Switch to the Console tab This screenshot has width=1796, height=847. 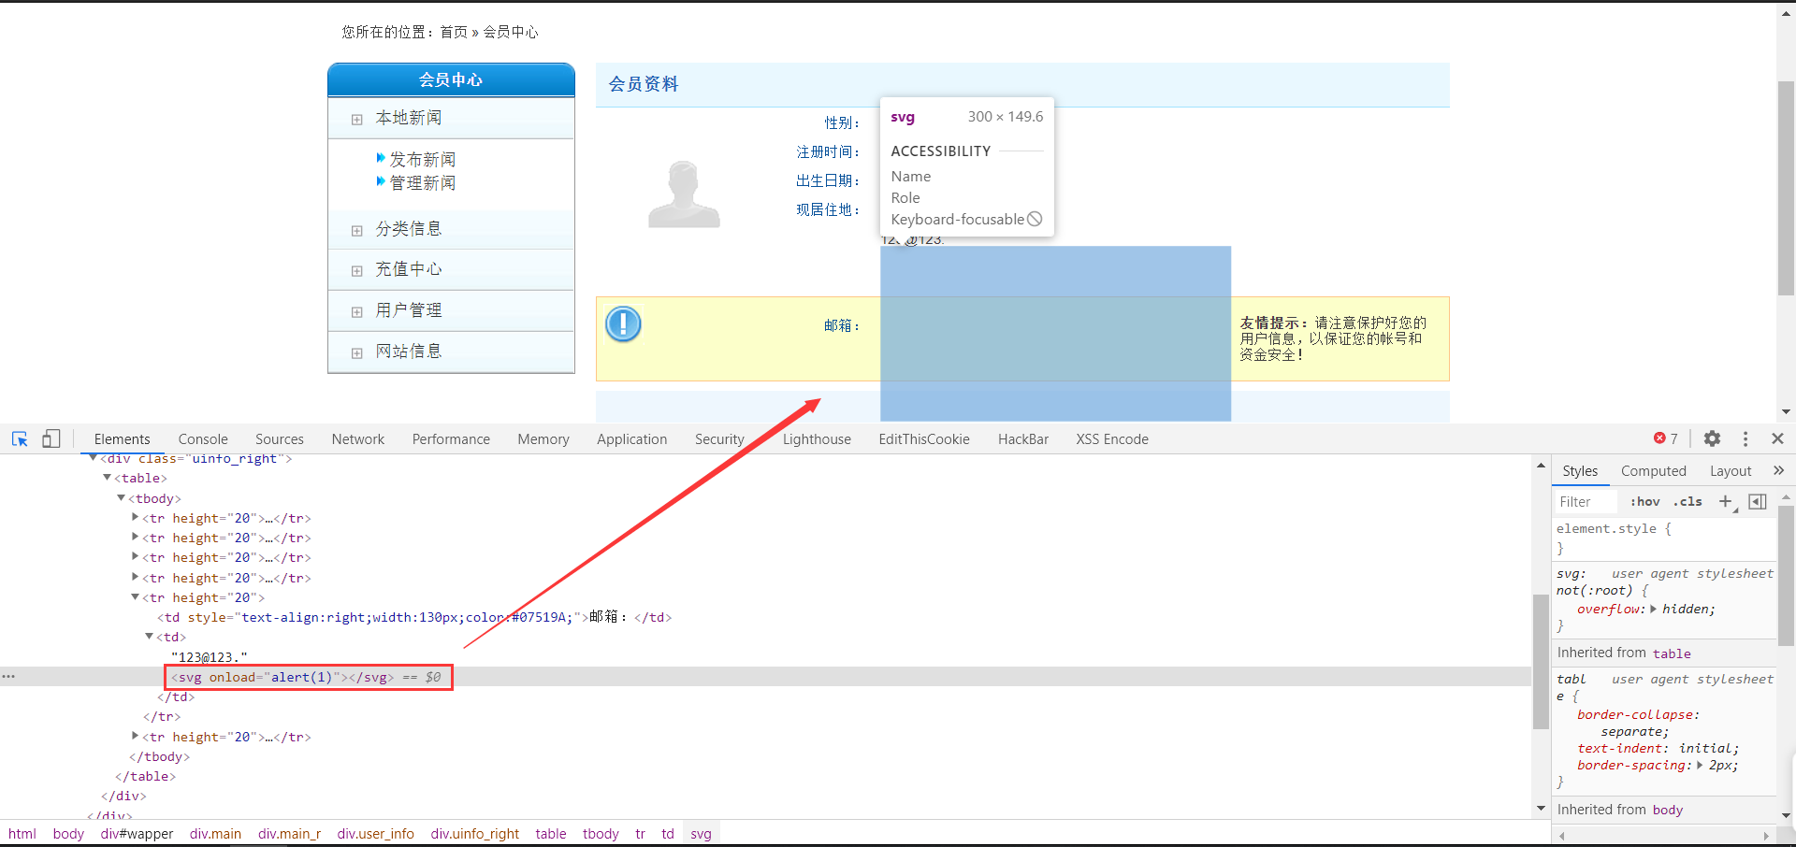[203, 439]
